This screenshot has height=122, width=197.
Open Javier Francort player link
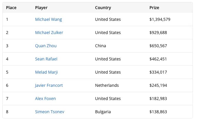click(49, 85)
